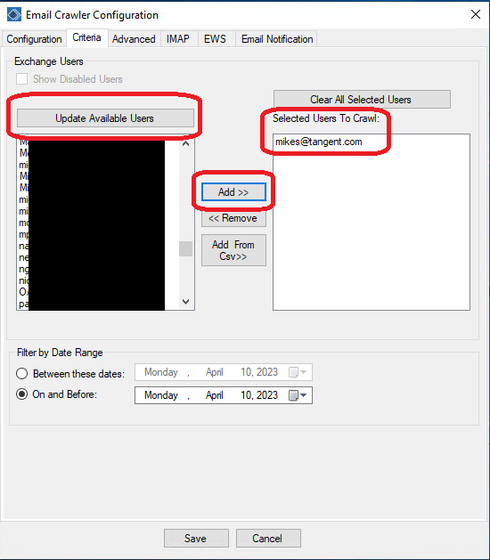Click the scroll down arrow in users list
Screen dimensions: 490x560
pyautogui.click(x=185, y=302)
